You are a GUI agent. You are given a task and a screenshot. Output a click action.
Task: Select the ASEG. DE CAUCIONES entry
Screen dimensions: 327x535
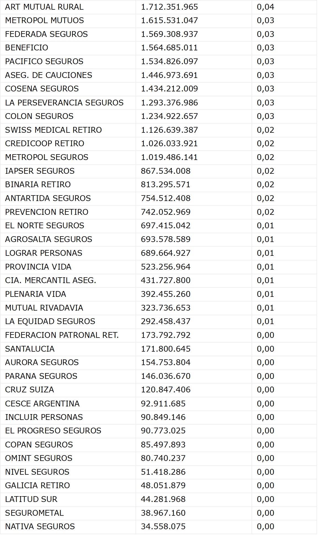48,75
